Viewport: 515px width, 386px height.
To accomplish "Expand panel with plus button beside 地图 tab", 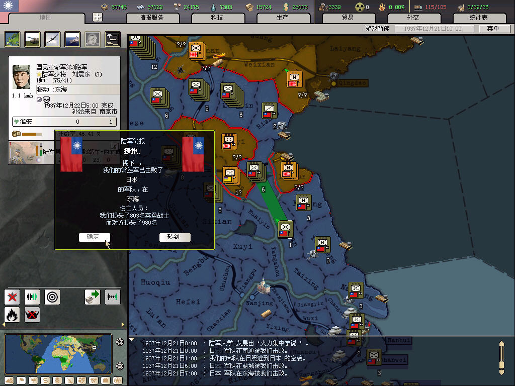I will (x=98, y=17).
